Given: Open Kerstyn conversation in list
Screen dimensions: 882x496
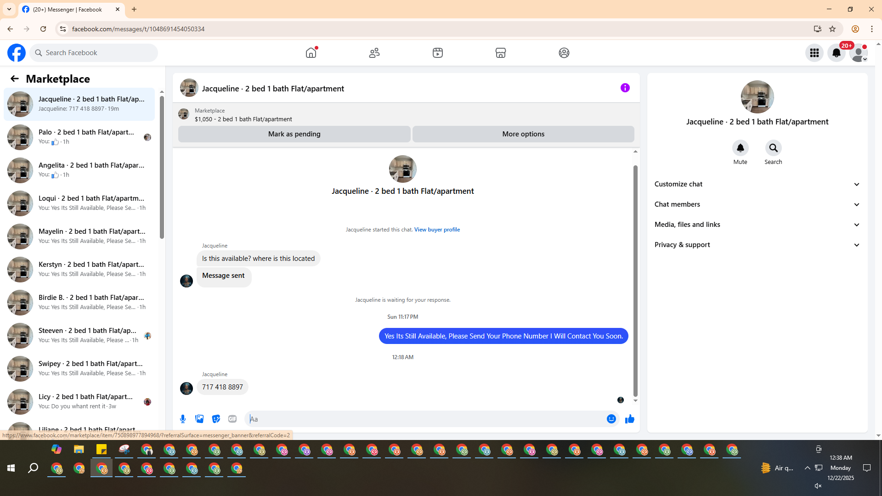Looking at the screenshot, I should (79, 270).
